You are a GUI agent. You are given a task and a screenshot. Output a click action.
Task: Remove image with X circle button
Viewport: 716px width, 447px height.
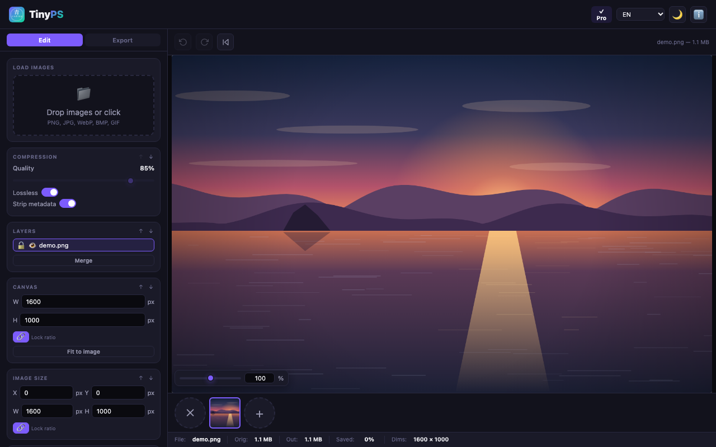click(x=190, y=413)
